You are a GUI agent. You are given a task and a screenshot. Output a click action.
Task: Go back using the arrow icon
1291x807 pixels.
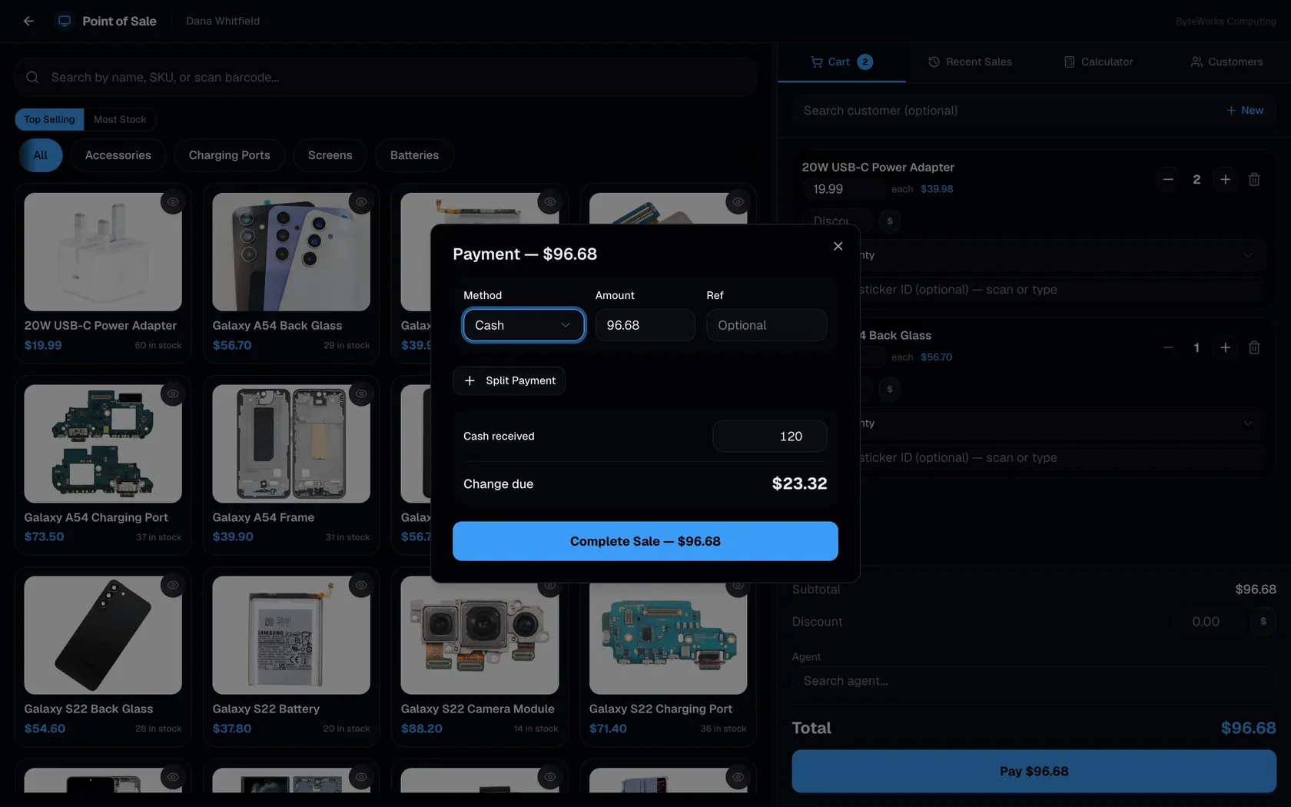point(28,21)
